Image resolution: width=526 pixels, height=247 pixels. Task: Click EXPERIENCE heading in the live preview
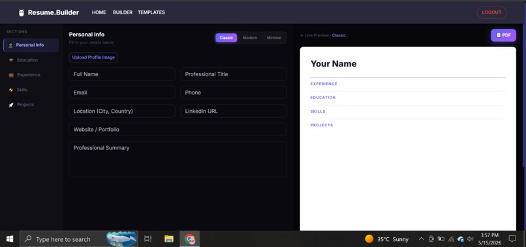[x=324, y=84]
